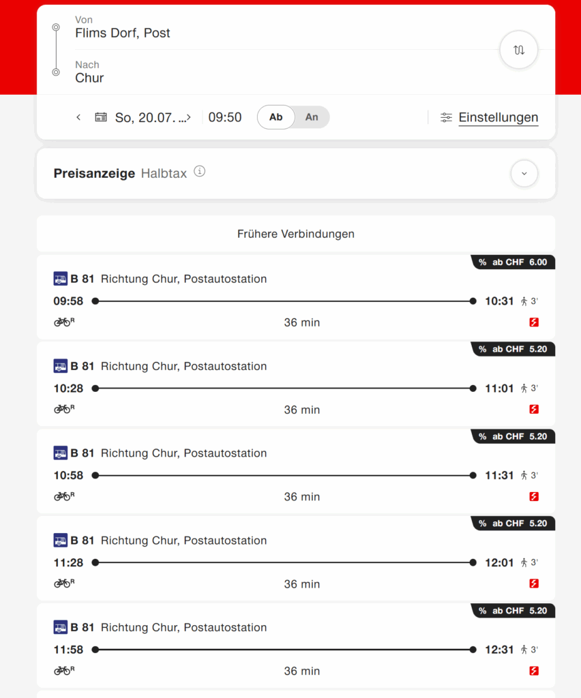
Task: Click the Halbtax info icon
Action: click(199, 171)
